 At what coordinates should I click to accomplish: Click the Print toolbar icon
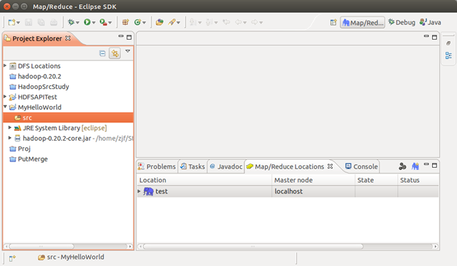pyautogui.click(x=53, y=22)
